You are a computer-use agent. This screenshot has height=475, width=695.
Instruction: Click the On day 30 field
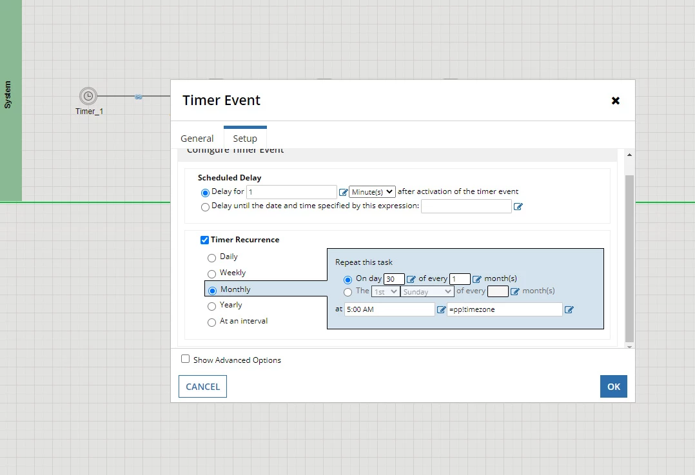[x=394, y=278]
